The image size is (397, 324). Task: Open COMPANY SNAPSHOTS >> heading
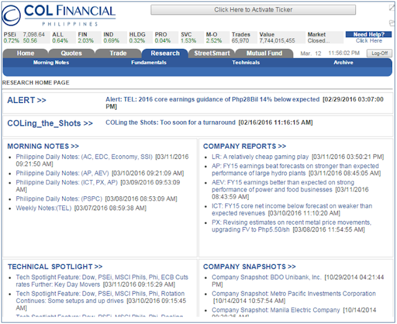(249, 267)
